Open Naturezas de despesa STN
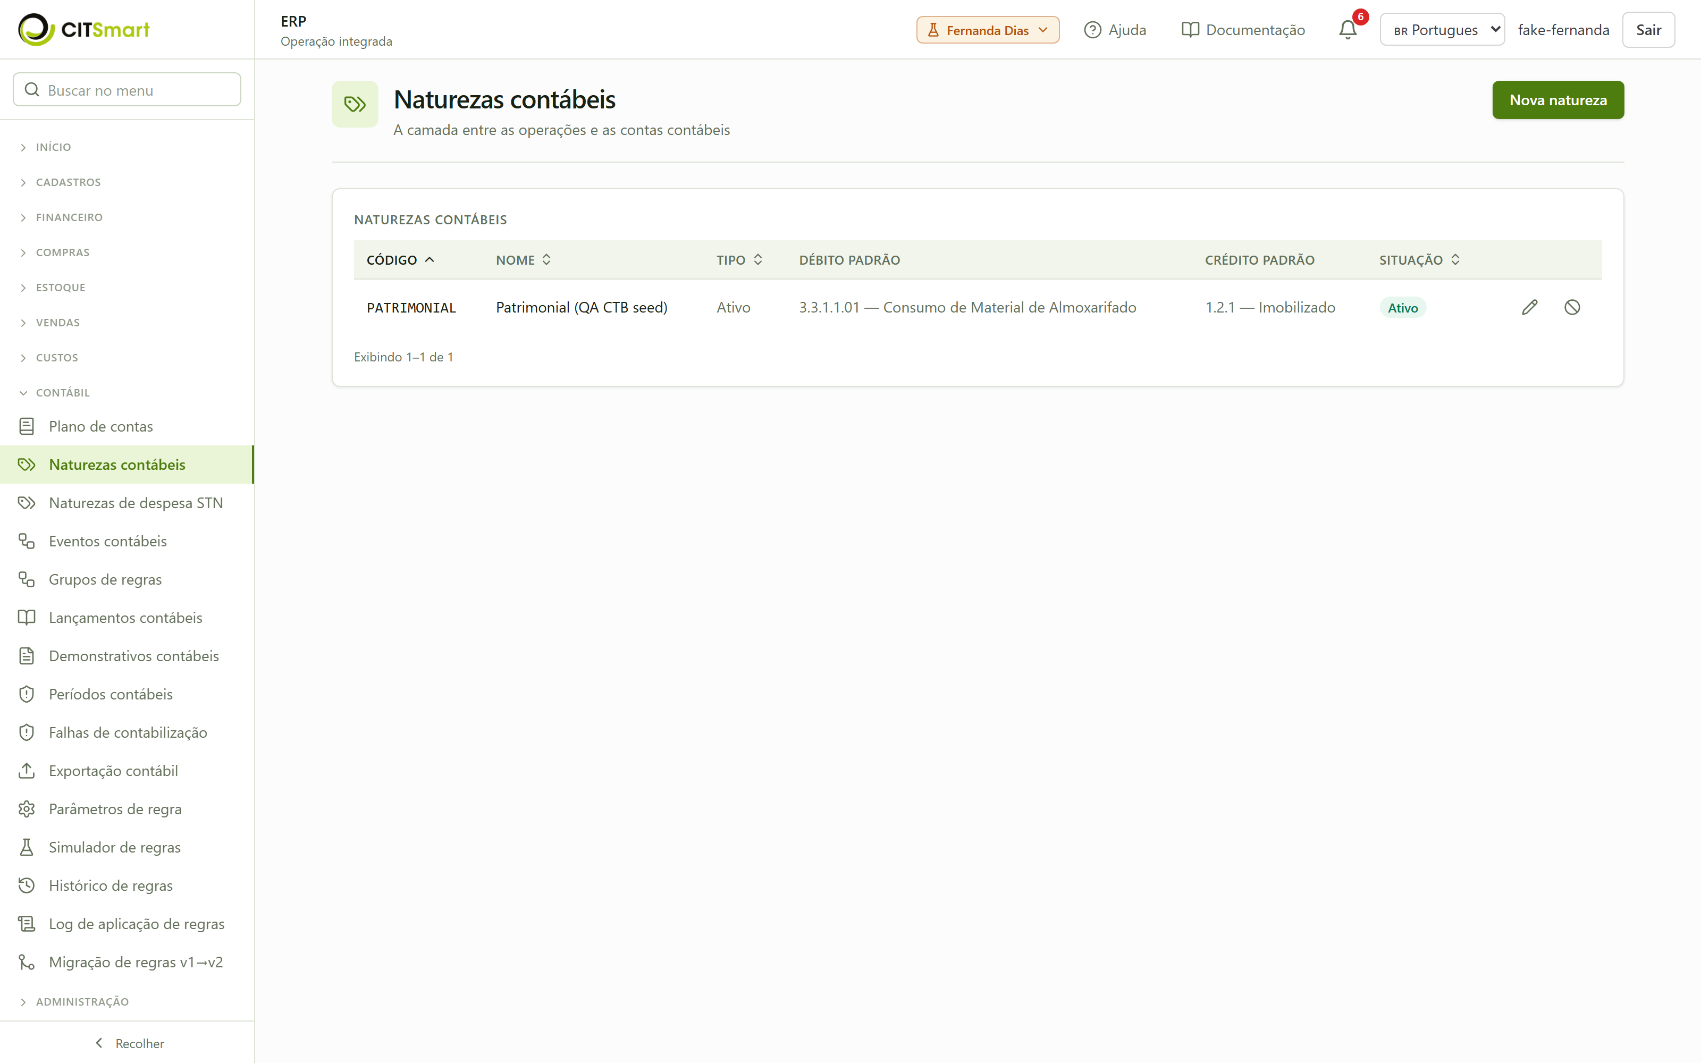The width and height of the screenshot is (1701, 1063). pos(127,503)
